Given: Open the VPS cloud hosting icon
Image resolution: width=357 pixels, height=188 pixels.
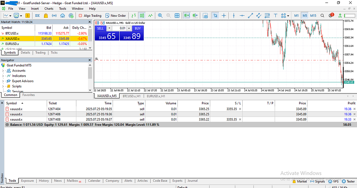Looking at the screenshot, I should click(63, 15).
